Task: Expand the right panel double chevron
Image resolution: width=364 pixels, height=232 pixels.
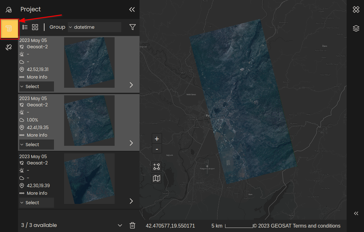Action: [356, 213]
